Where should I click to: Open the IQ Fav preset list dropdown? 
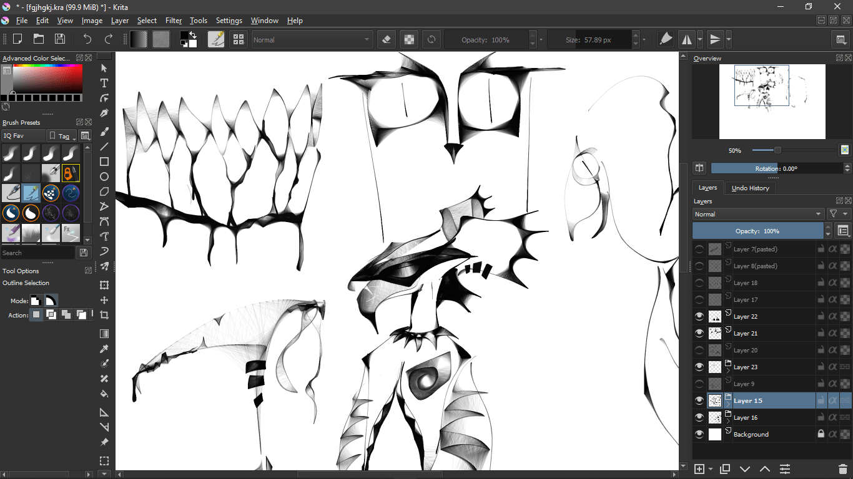[x=23, y=135]
